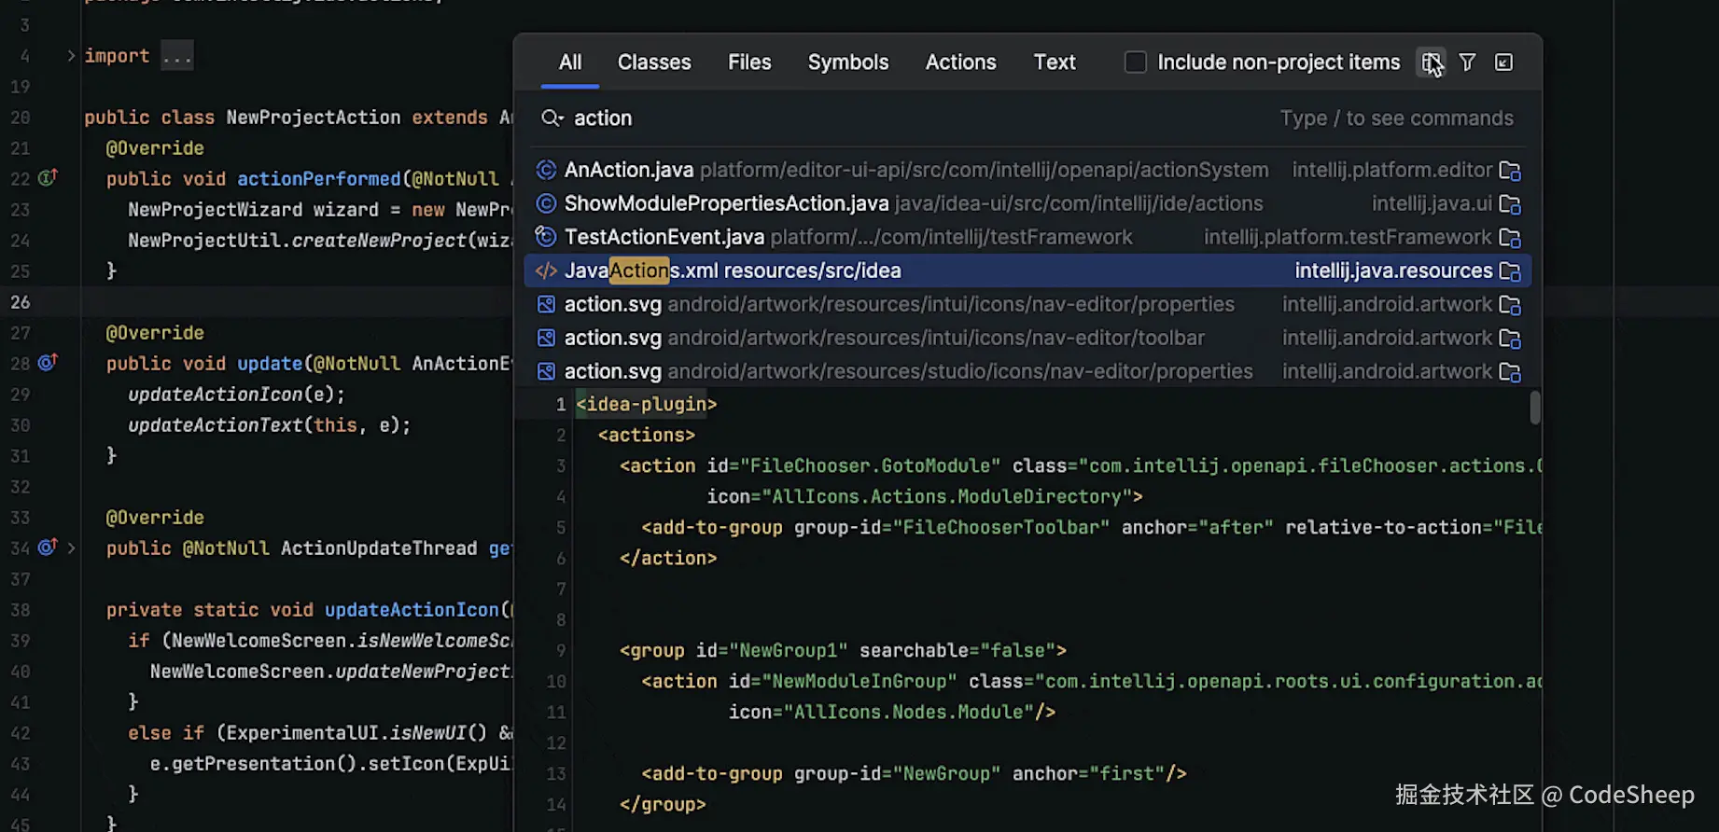Open the filter funnel icon in search popup

click(1467, 62)
